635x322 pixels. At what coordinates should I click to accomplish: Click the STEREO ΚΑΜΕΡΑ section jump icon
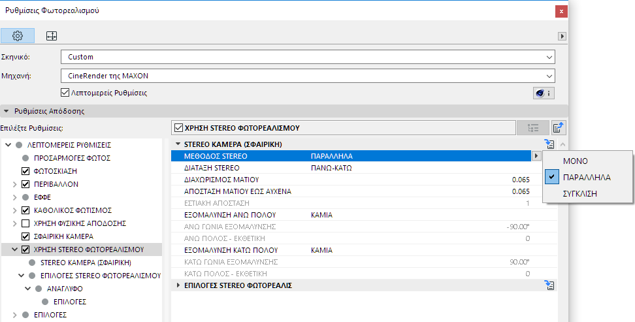click(x=549, y=144)
